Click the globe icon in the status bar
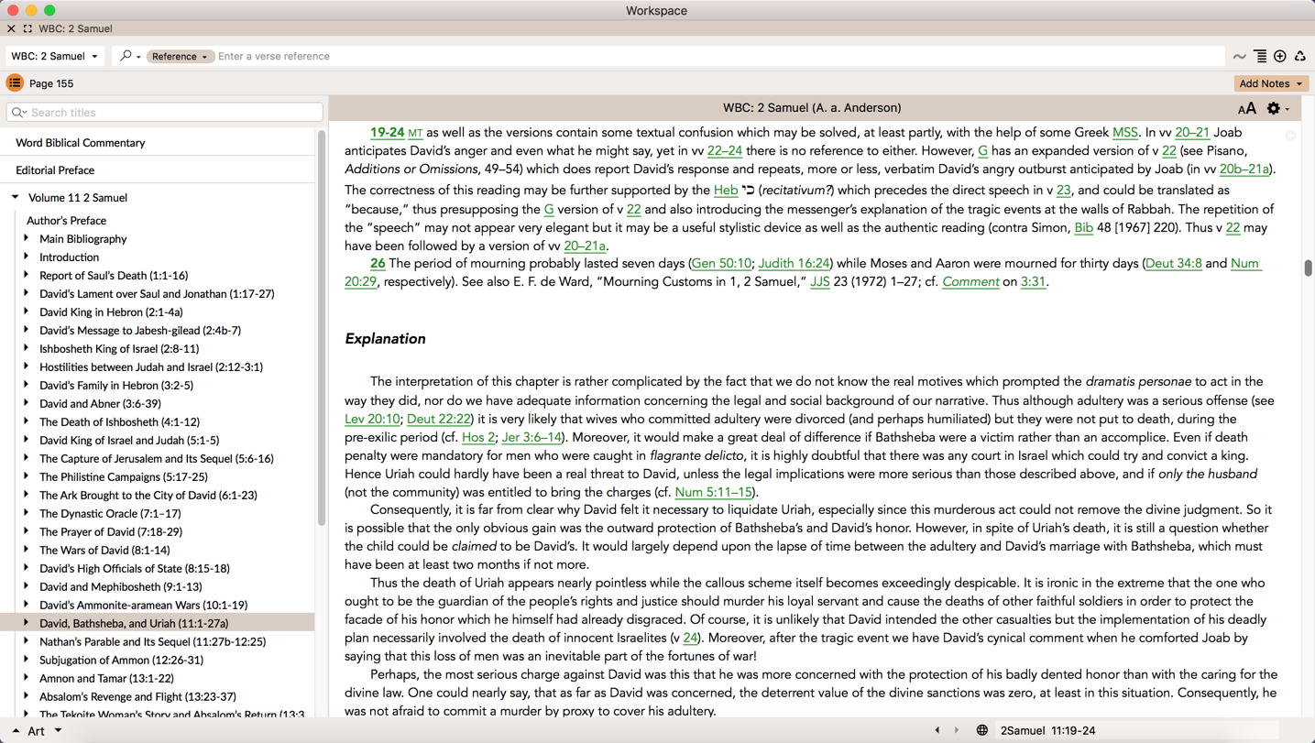Viewport: 1315px width, 743px height. 981,731
